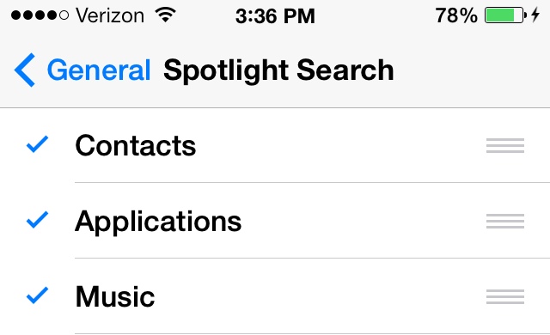Tap the Verizon carrier label

(110, 15)
